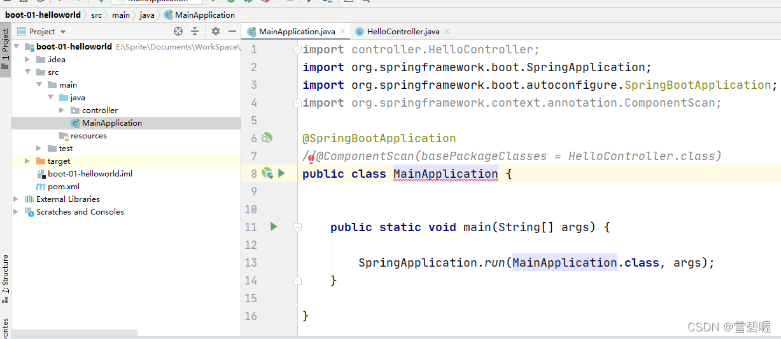Hide the Project tool window

click(232, 31)
